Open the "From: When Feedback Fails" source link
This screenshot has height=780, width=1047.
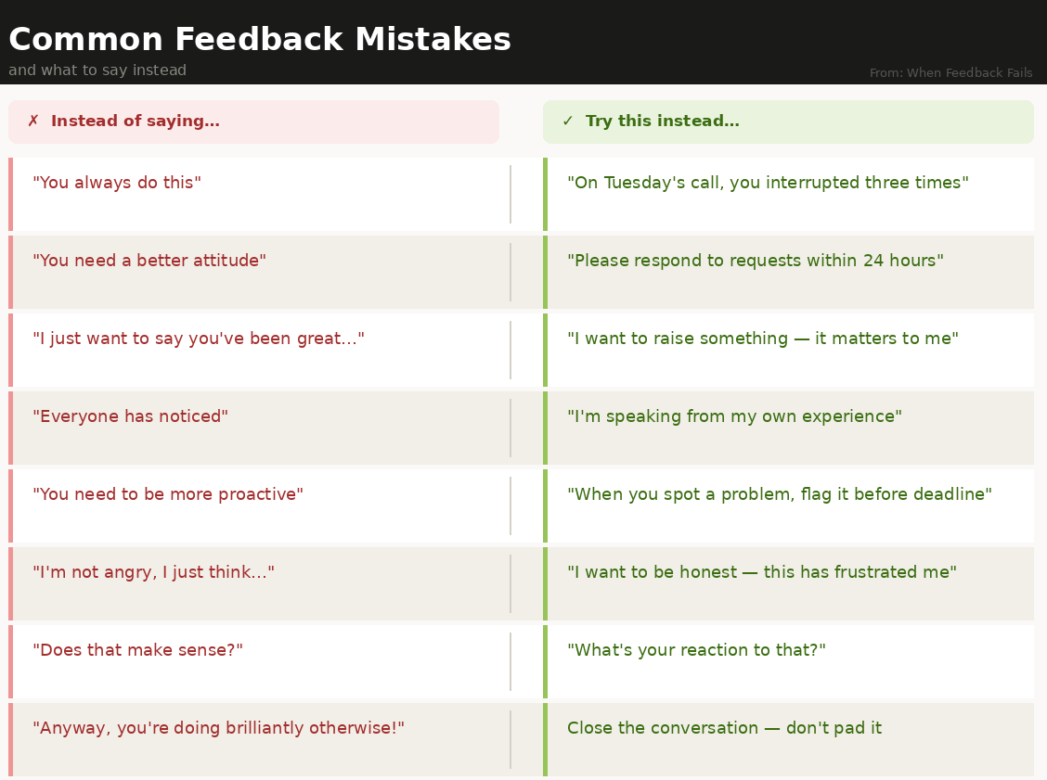tap(950, 73)
